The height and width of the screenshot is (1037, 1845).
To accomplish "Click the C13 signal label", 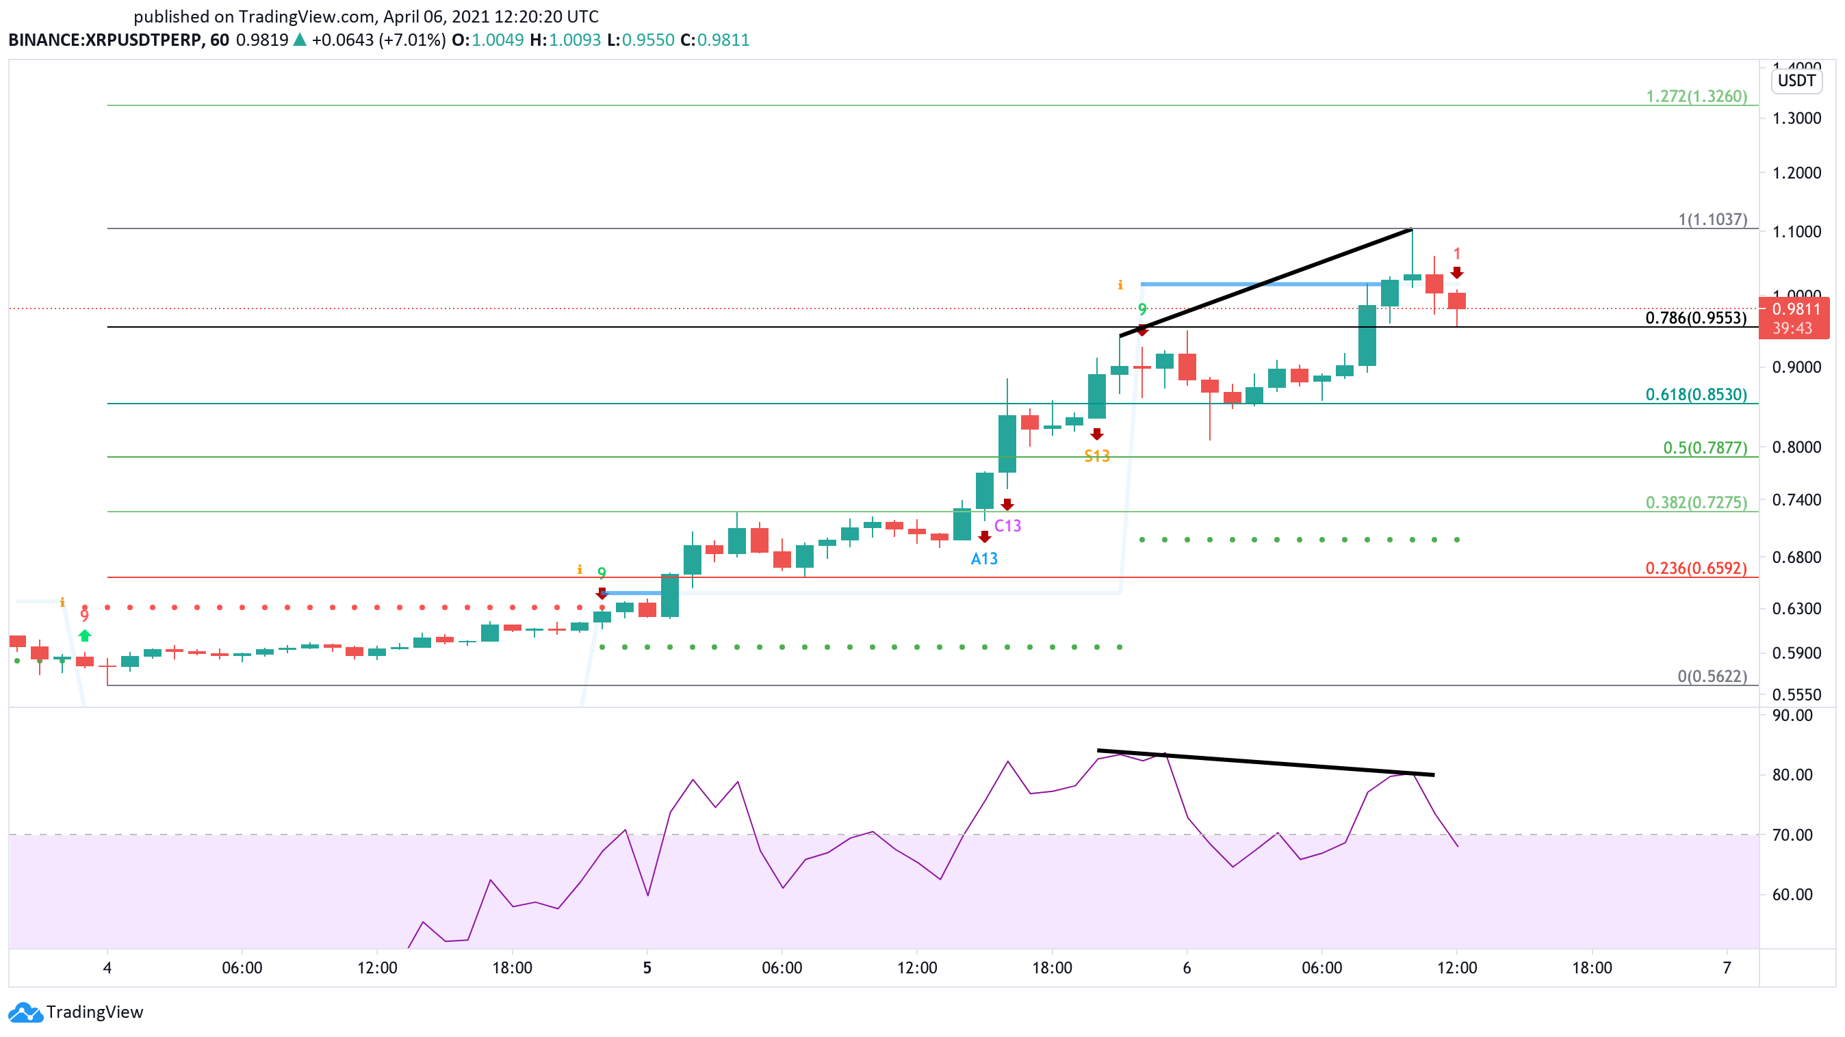I will pos(1008,526).
